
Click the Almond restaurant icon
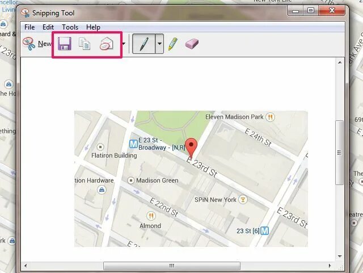[x=151, y=216]
